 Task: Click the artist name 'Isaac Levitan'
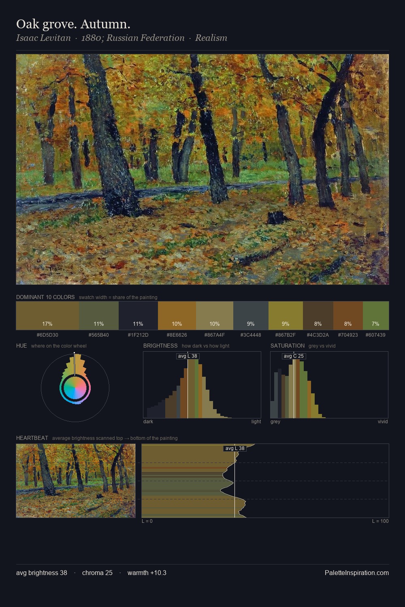tap(43, 38)
